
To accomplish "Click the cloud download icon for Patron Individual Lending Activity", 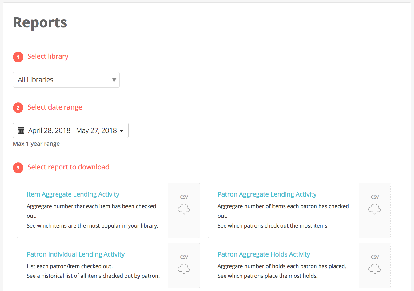I will (184, 269).
